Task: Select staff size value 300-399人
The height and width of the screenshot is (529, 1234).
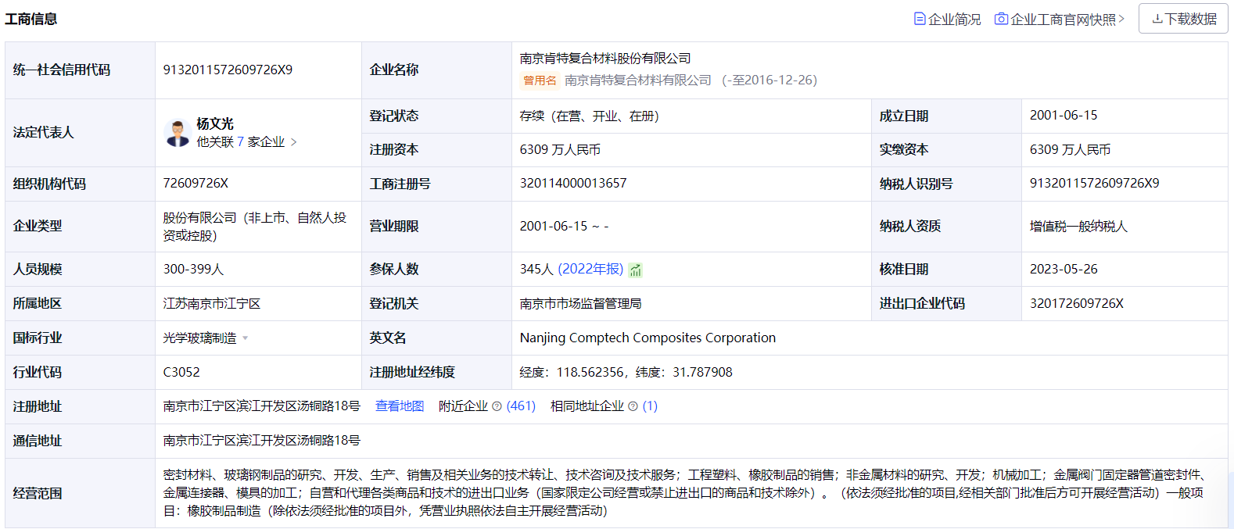Action: point(193,269)
